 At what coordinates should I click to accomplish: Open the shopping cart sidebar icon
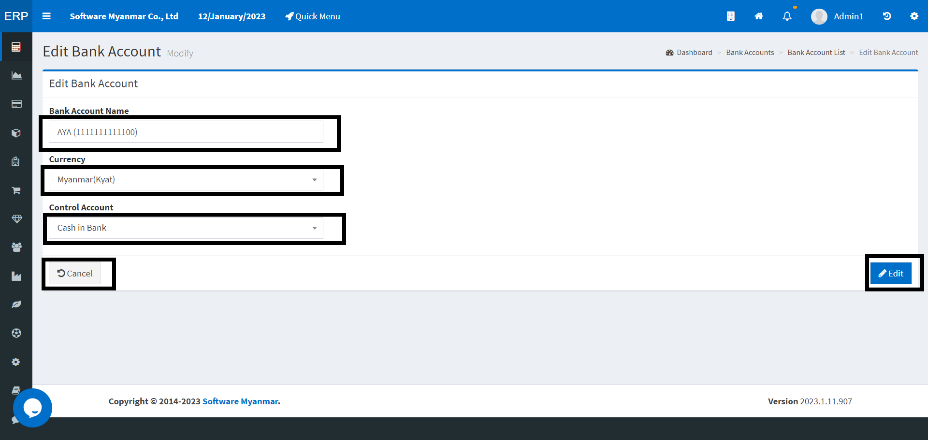tap(16, 190)
